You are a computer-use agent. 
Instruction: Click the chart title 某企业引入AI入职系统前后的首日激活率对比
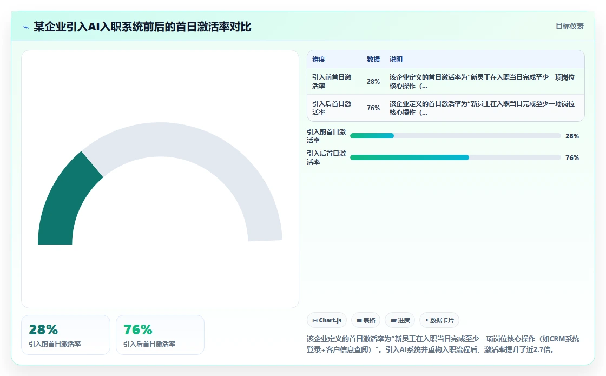pyautogui.click(x=142, y=27)
